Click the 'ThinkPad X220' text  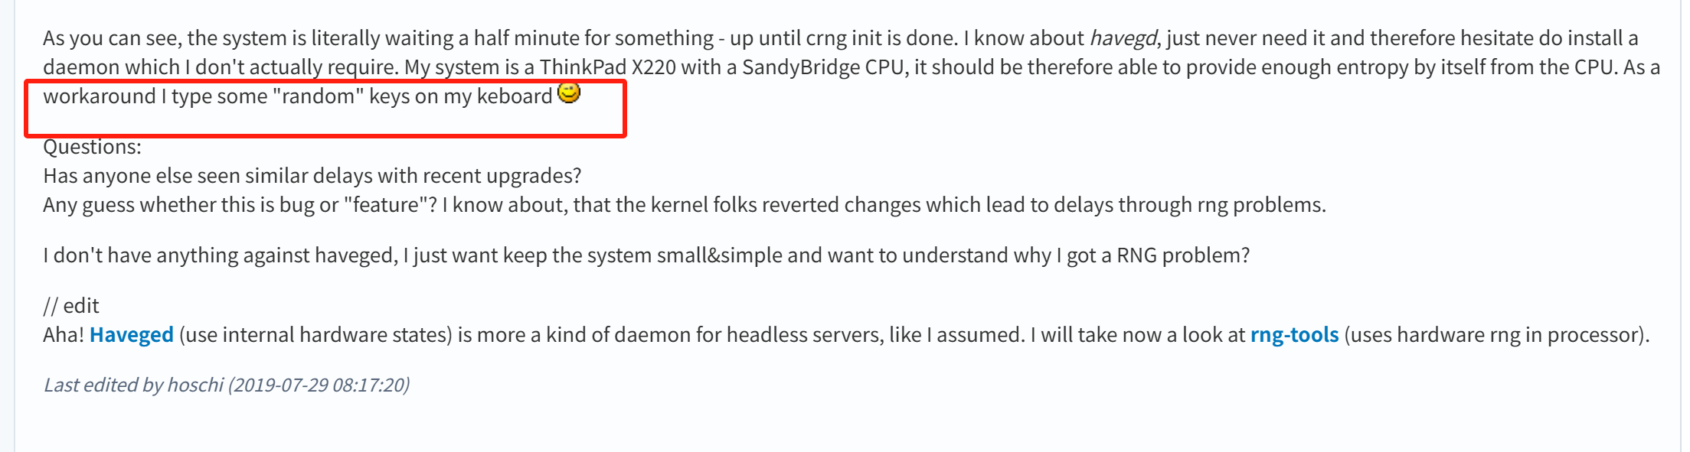point(607,67)
